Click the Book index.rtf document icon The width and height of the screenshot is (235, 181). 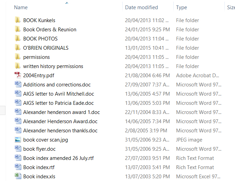coord(18,167)
